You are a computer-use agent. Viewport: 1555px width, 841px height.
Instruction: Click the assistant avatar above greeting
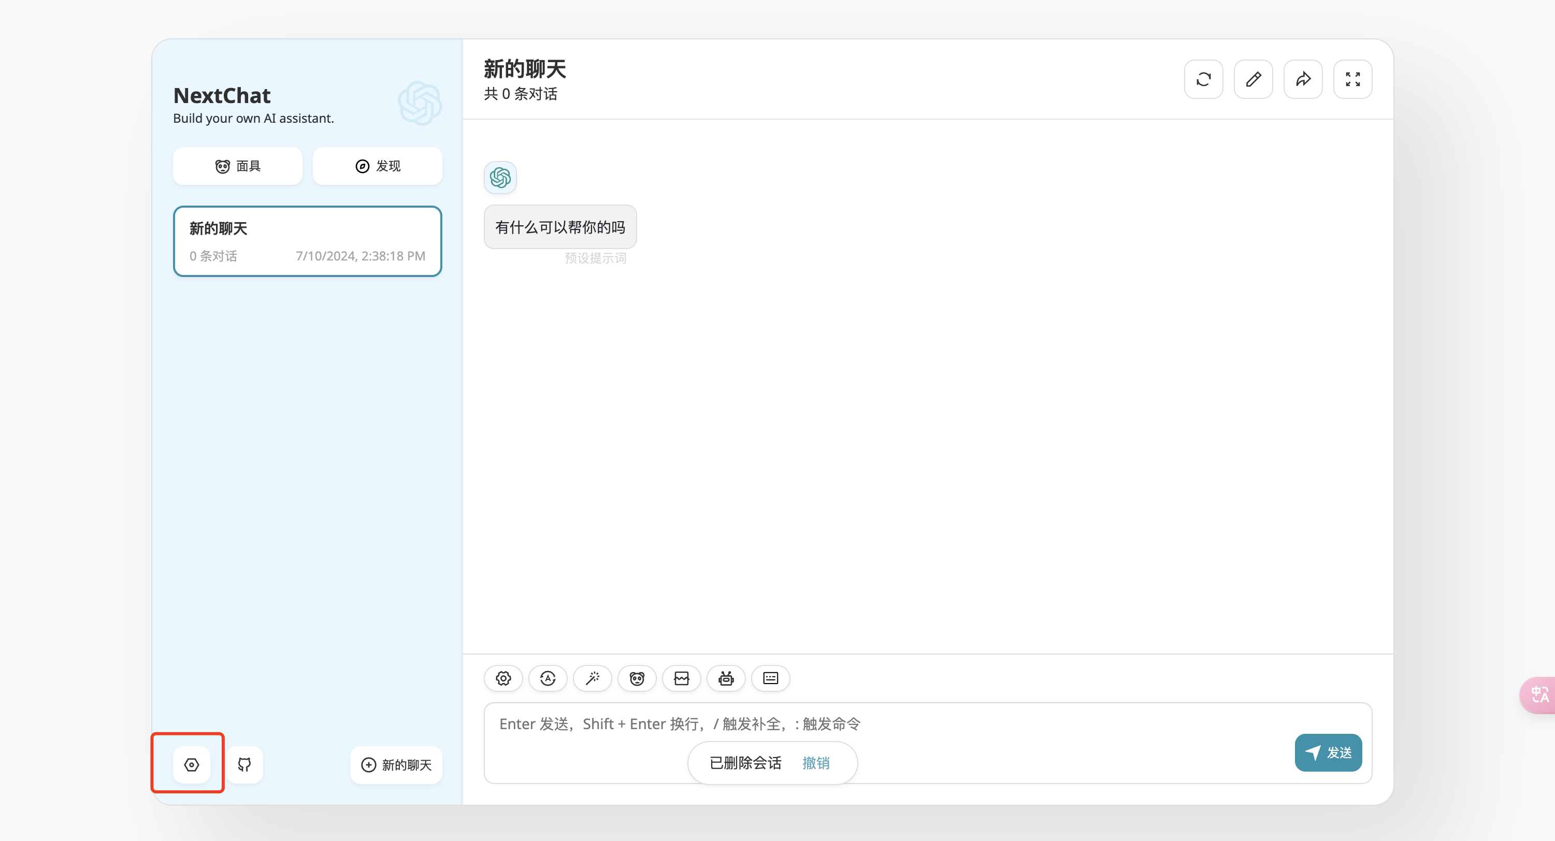click(x=500, y=178)
